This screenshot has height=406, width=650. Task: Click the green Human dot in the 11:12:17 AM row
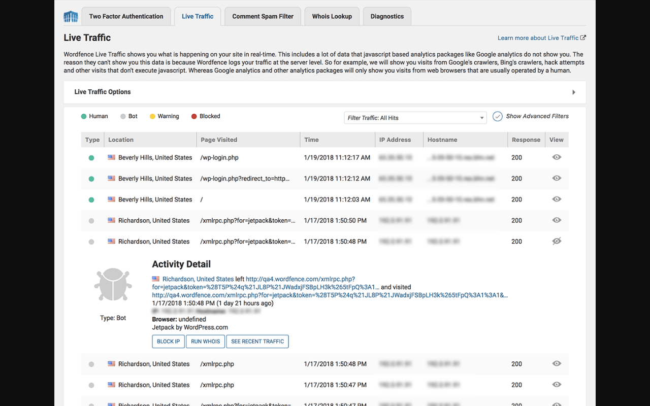pyautogui.click(x=91, y=158)
